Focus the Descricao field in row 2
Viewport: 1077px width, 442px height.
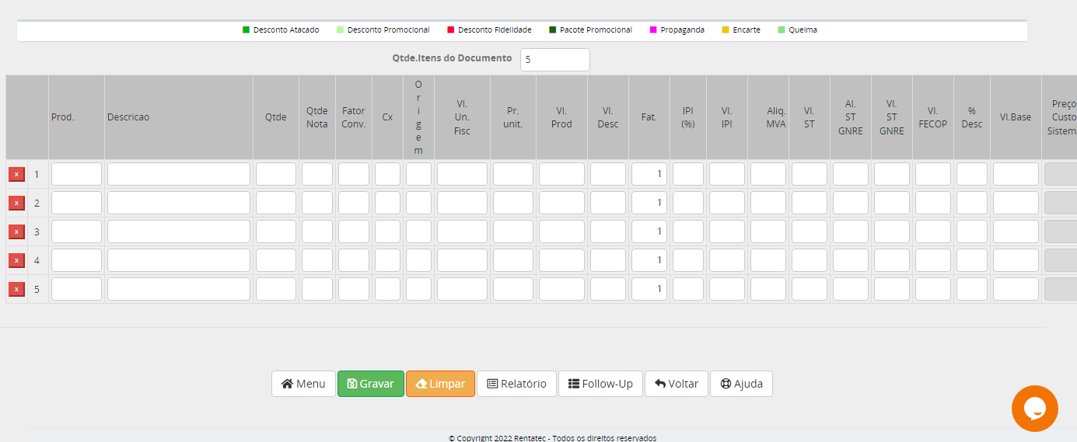point(179,203)
